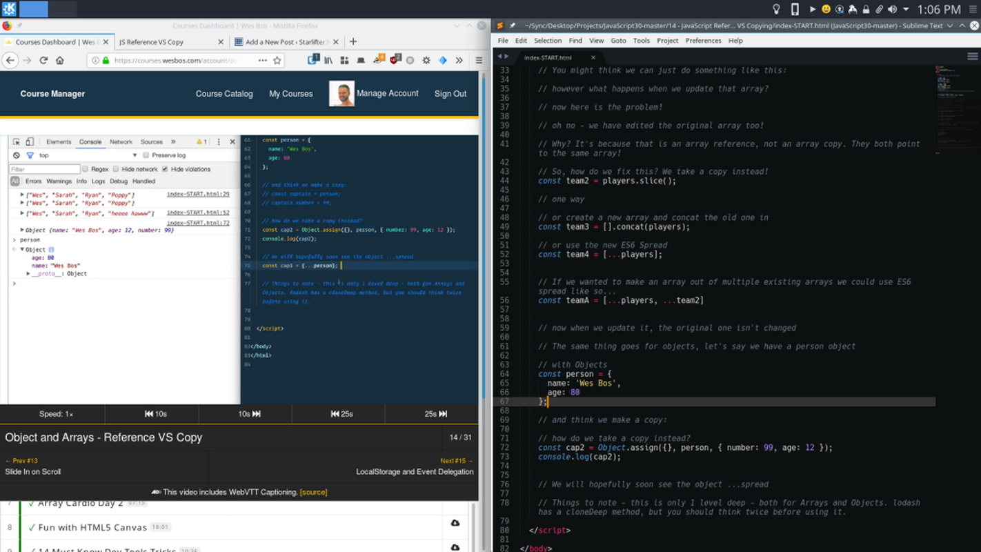This screenshot has width=981, height=552.
Task: Enable the Preserve log checkbox
Action: pyautogui.click(x=146, y=155)
